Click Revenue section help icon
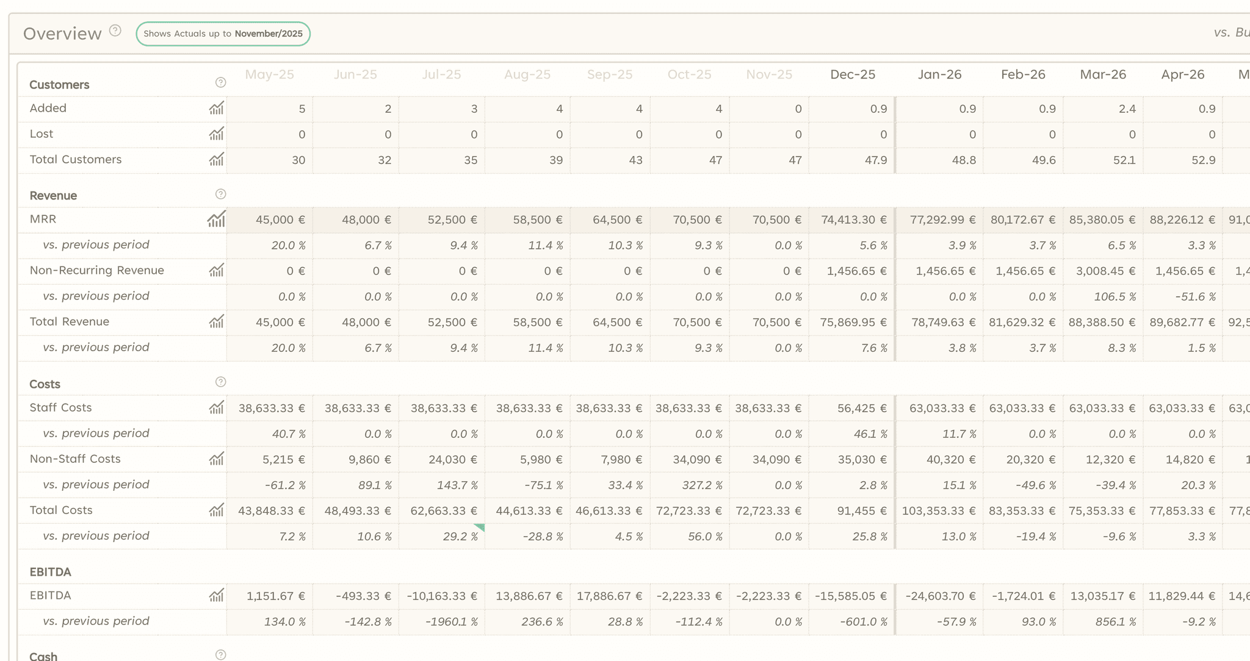Image resolution: width=1250 pixels, height=661 pixels. pos(221,195)
